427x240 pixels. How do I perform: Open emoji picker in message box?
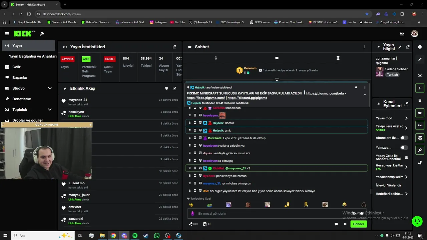click(x=362, y=213)
